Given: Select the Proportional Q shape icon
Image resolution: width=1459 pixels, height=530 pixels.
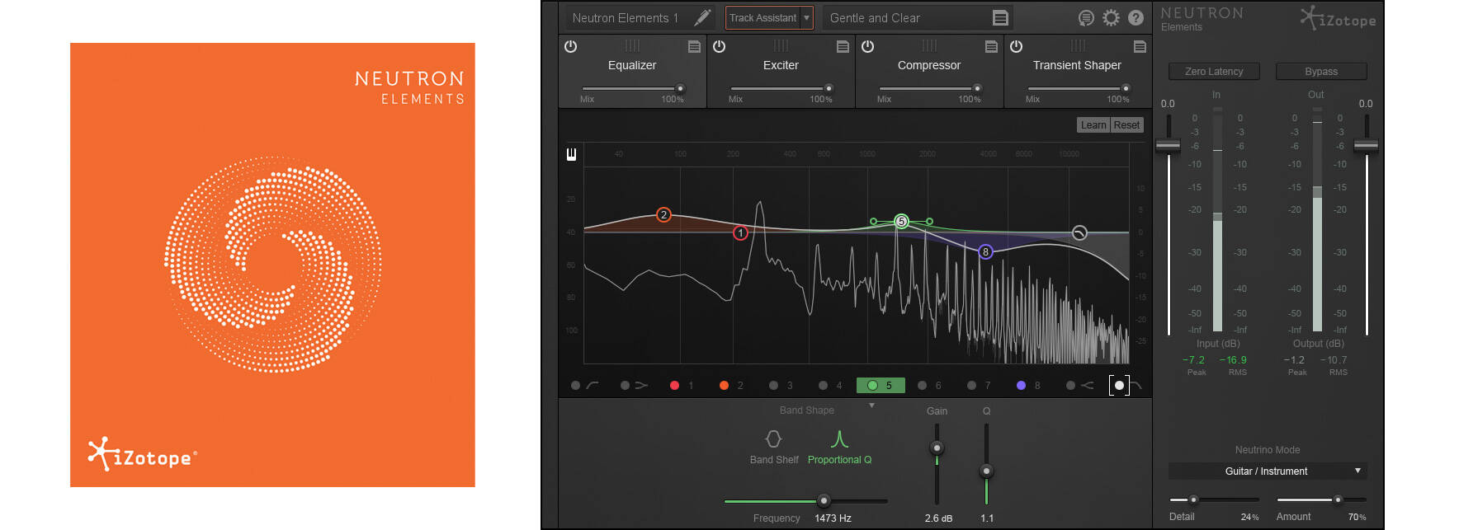Looking at the screenshot, I should (x=839, y=439).
